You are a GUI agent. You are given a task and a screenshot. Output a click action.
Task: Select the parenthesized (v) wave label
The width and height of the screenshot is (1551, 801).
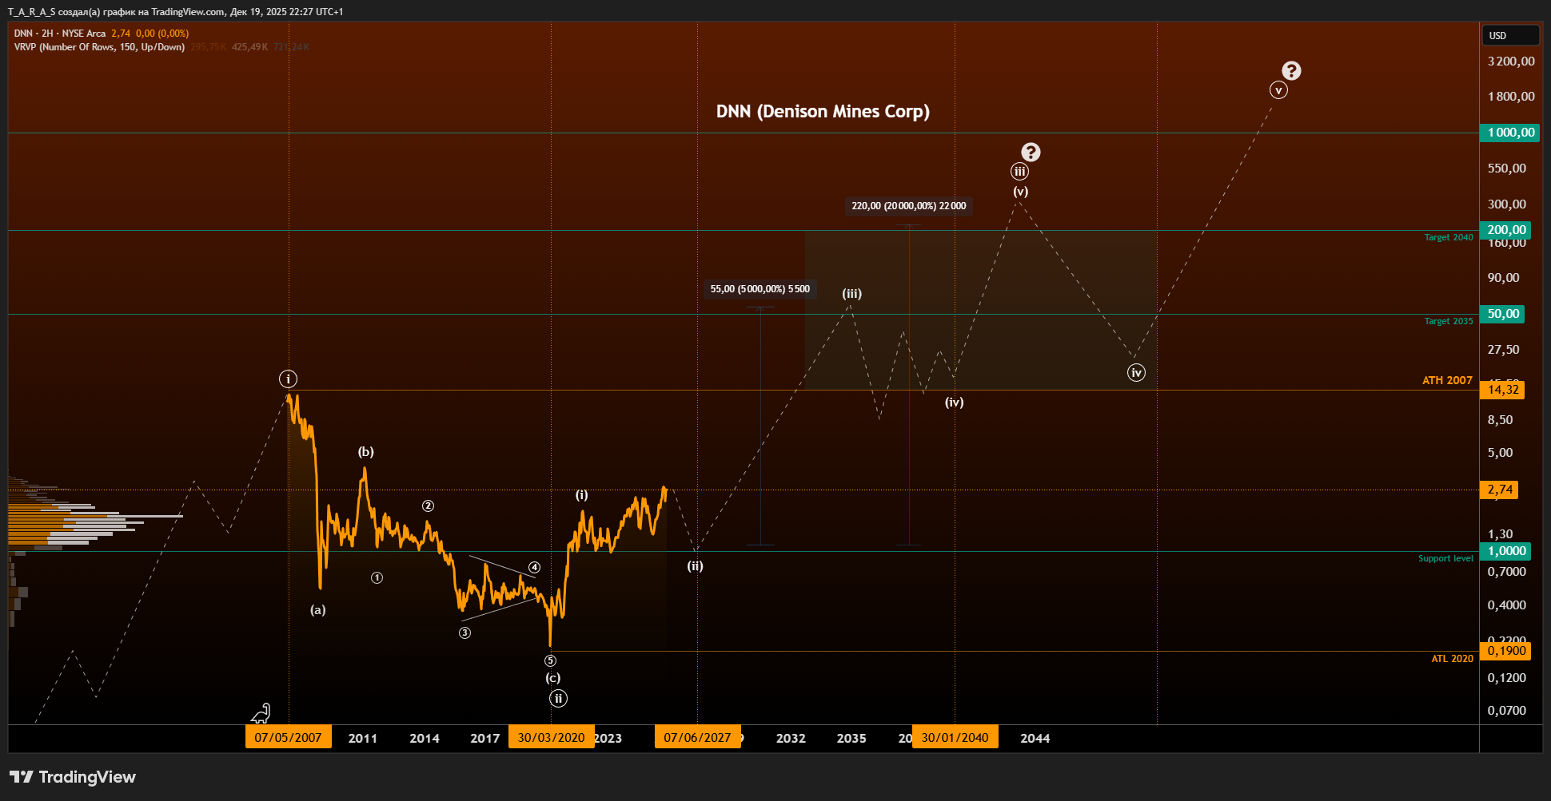tap(1020, 192)
